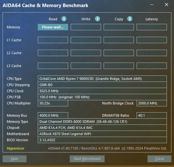The width and height of the screenshot is (174, 167).
Task: Click the 'L1 Cache' row label
Action: pos(14,40)
